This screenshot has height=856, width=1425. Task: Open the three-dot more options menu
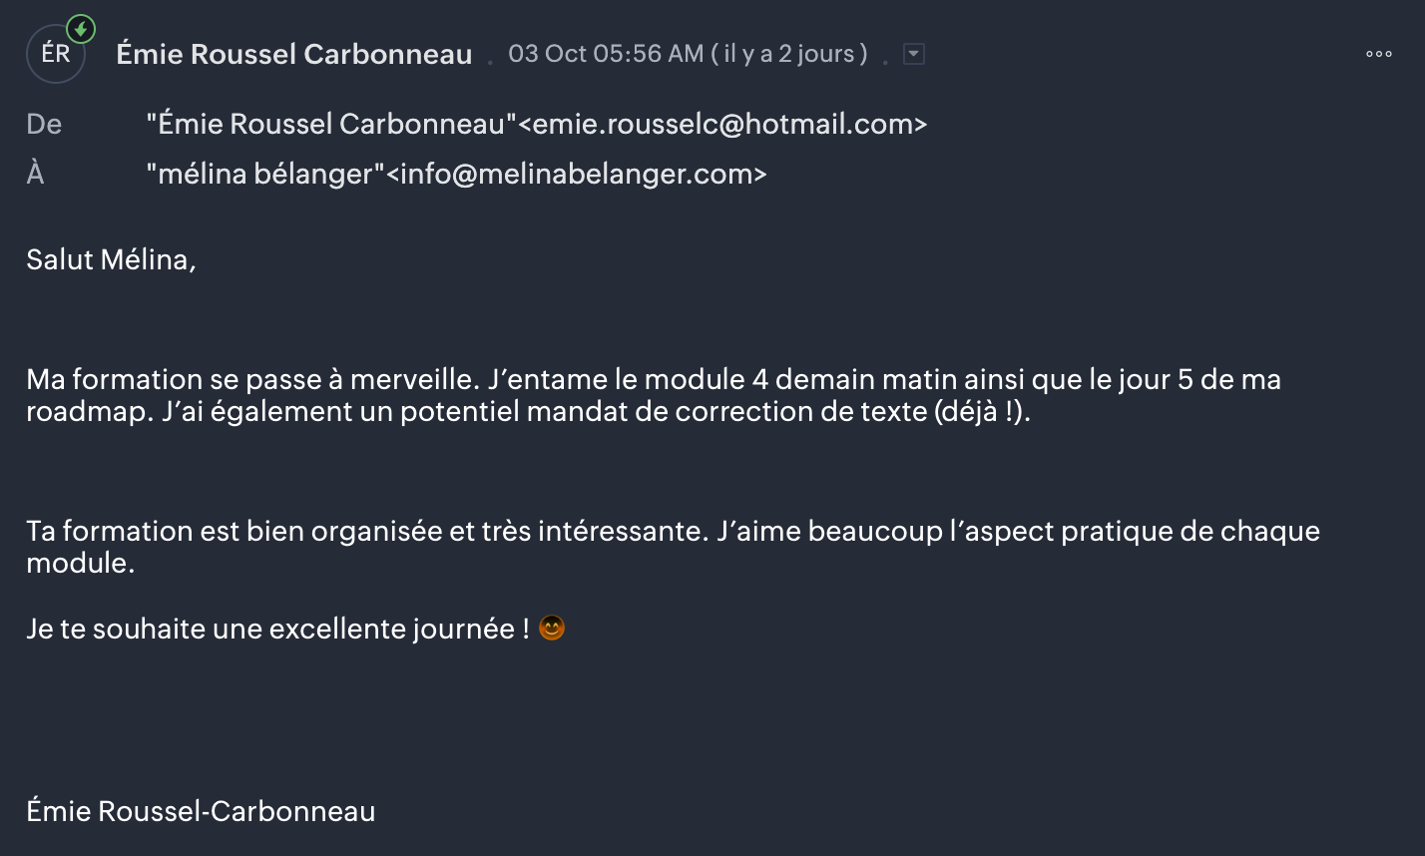tap(1378, 54)
